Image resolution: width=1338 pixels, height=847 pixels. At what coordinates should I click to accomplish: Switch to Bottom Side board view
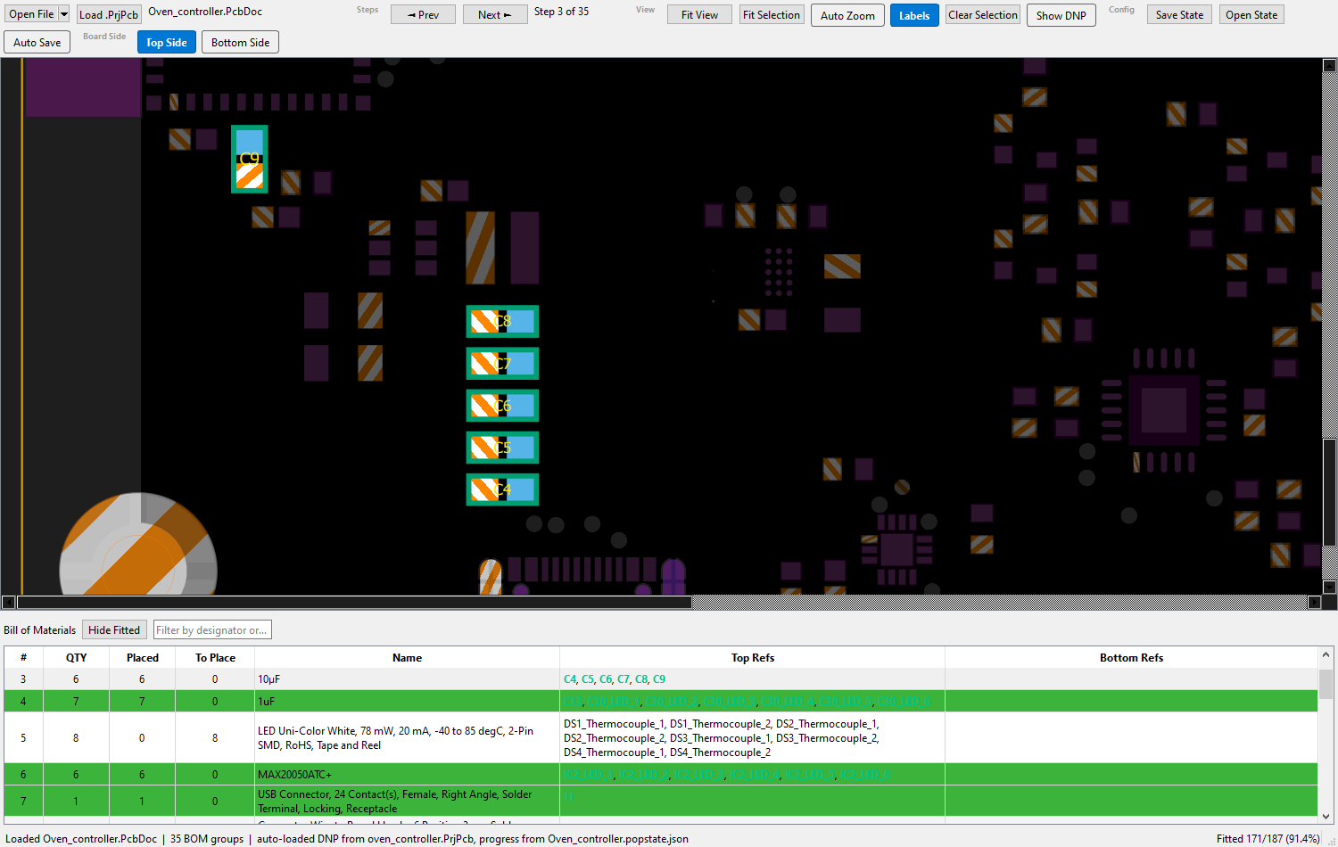(240, 42)
